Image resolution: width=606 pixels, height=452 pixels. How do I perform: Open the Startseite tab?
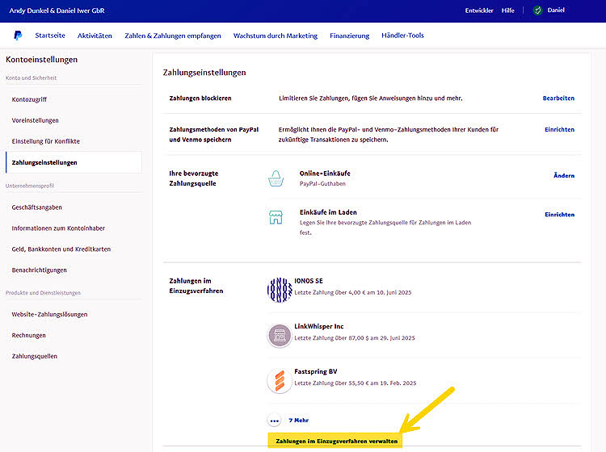[50, 36]
